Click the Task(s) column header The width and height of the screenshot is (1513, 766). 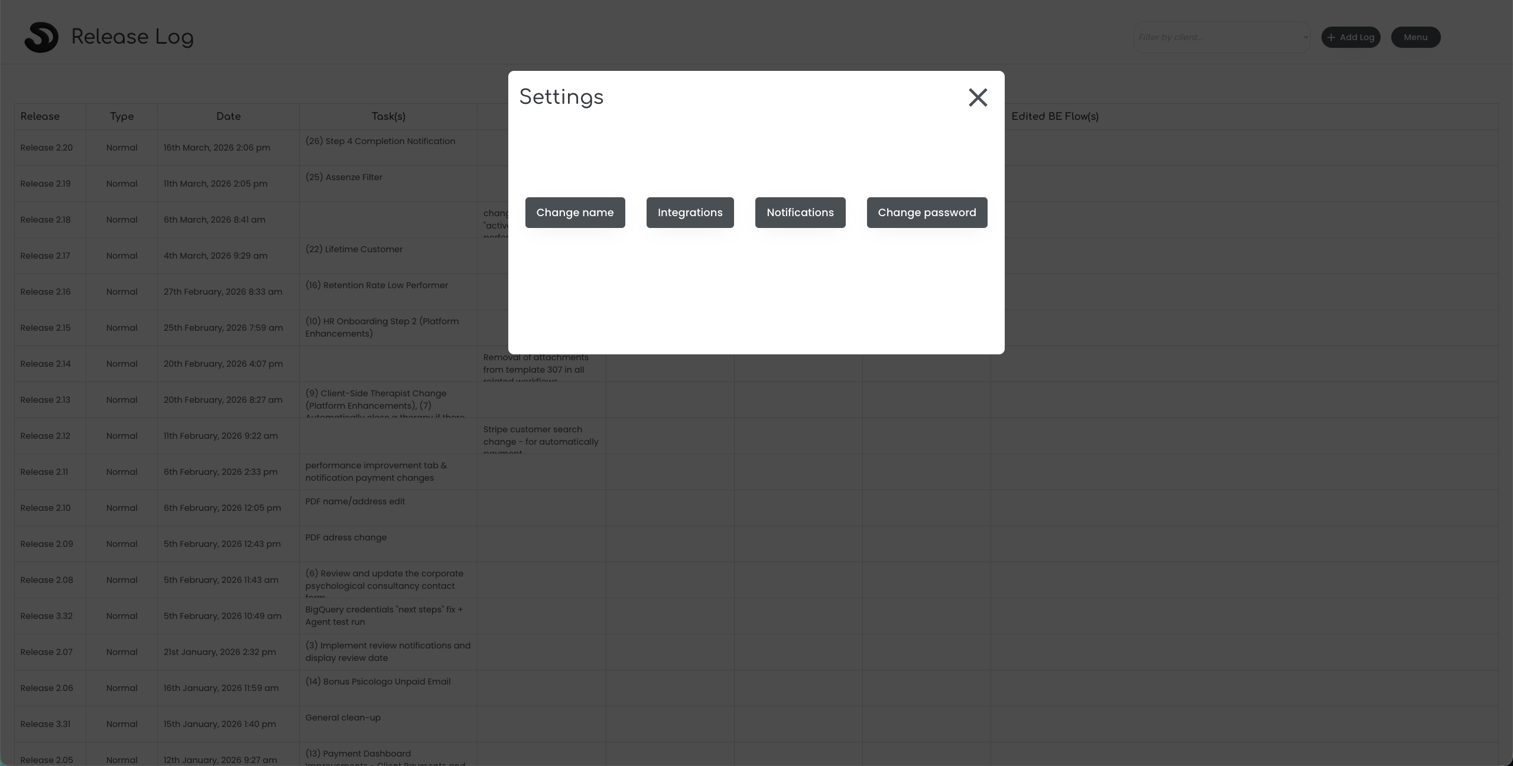pos(388,116)
